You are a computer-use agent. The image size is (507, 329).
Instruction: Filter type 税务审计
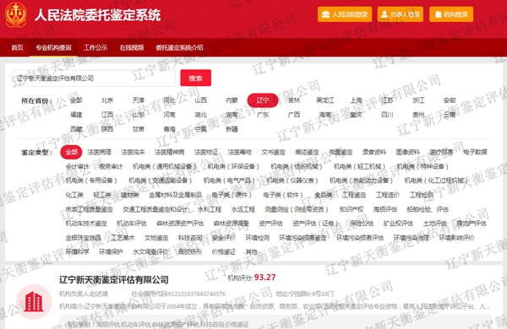pyautogui.click(x=111, y=166)
